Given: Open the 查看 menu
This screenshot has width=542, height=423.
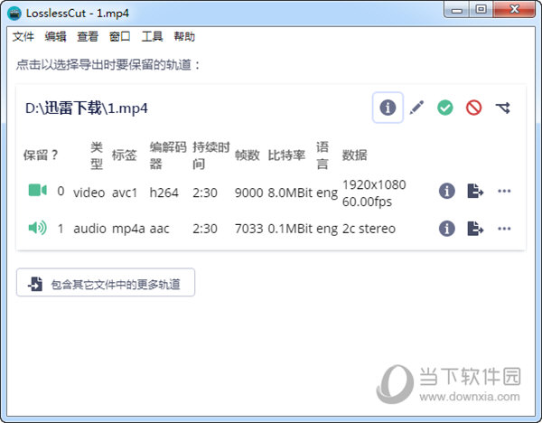Looking at the screenshot, I should coord(88,36).
